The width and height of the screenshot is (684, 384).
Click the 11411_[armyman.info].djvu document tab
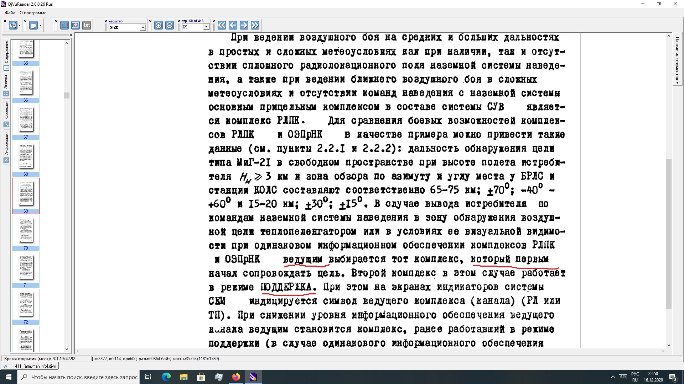click(x=30, y=366)
